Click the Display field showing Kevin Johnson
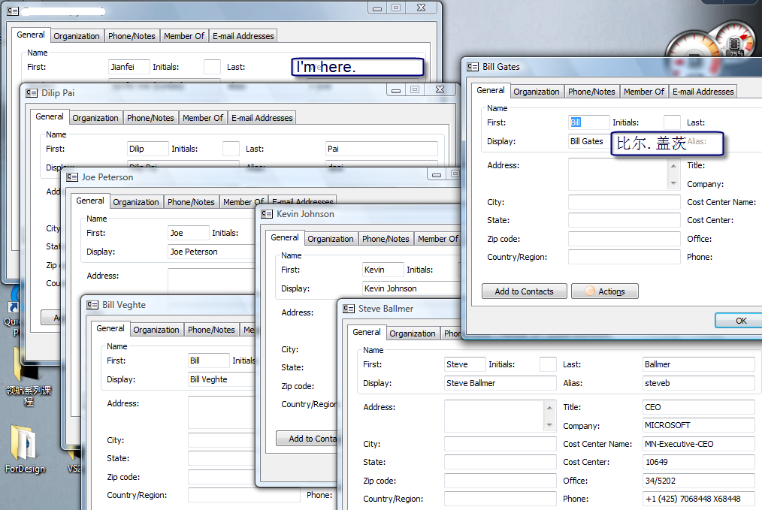This screenshot has height=510, width=762. (x=412, y=288)
